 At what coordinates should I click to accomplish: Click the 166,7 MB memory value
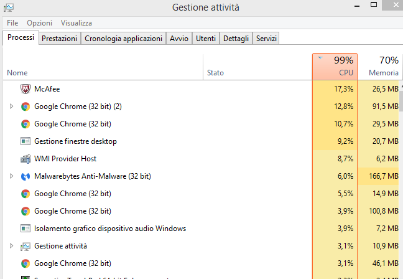coord(384,176)
